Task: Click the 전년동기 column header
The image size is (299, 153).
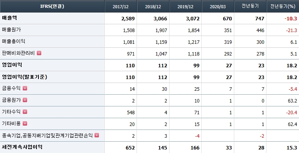Action: [250, 7]
